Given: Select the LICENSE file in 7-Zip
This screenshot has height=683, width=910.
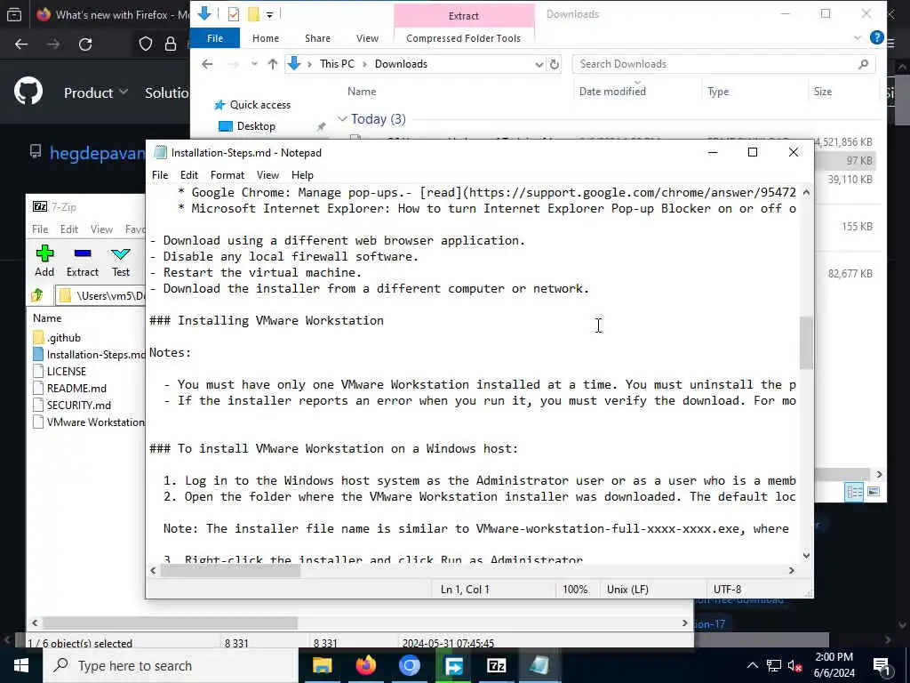Looking at the screenshot, I should [x=66, y=371].
